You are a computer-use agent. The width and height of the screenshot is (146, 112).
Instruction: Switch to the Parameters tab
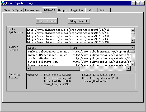click(33, 10)
